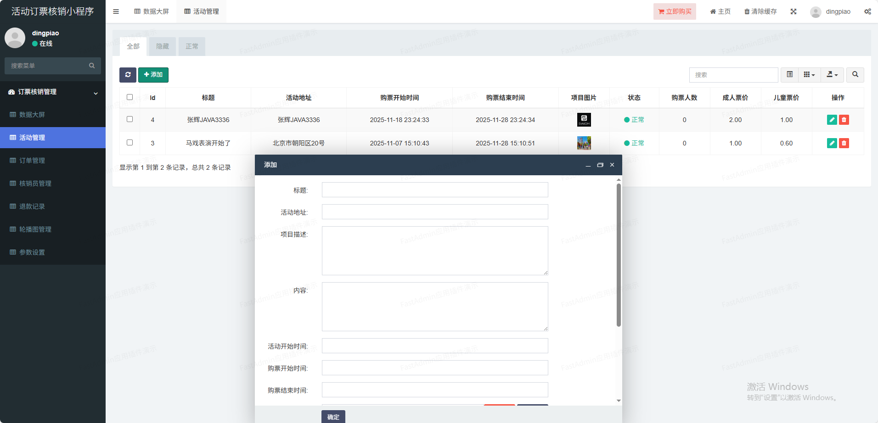
Task: Open 订单管理 in the sidebar menu
Action: (x=32, y=161)
